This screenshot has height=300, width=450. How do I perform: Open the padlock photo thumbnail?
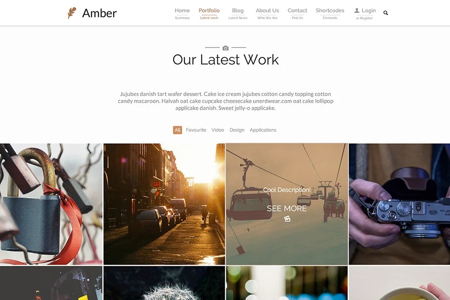51,204
